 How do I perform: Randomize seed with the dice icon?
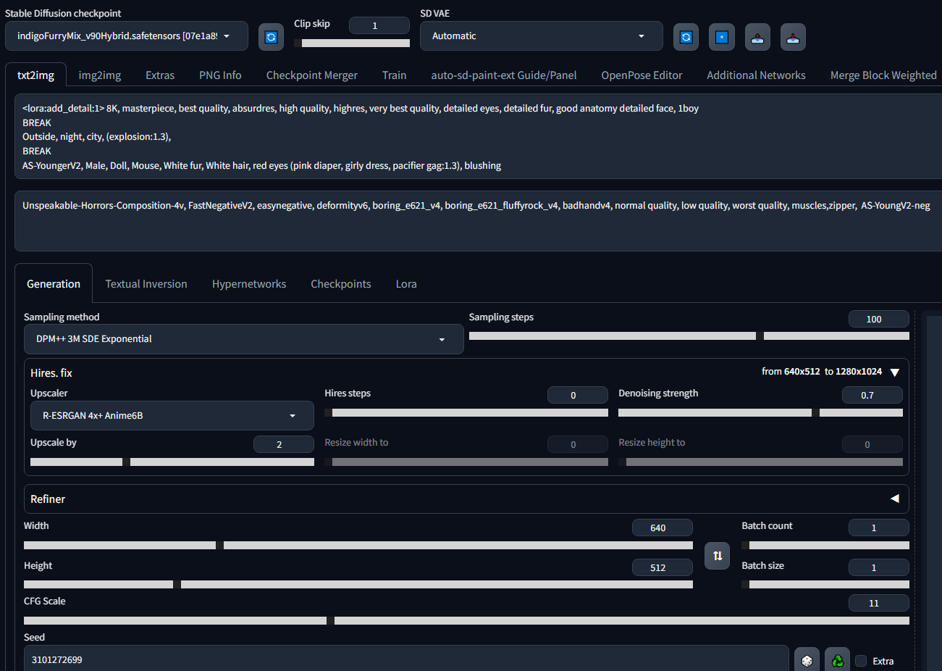(x=807, y=660)
